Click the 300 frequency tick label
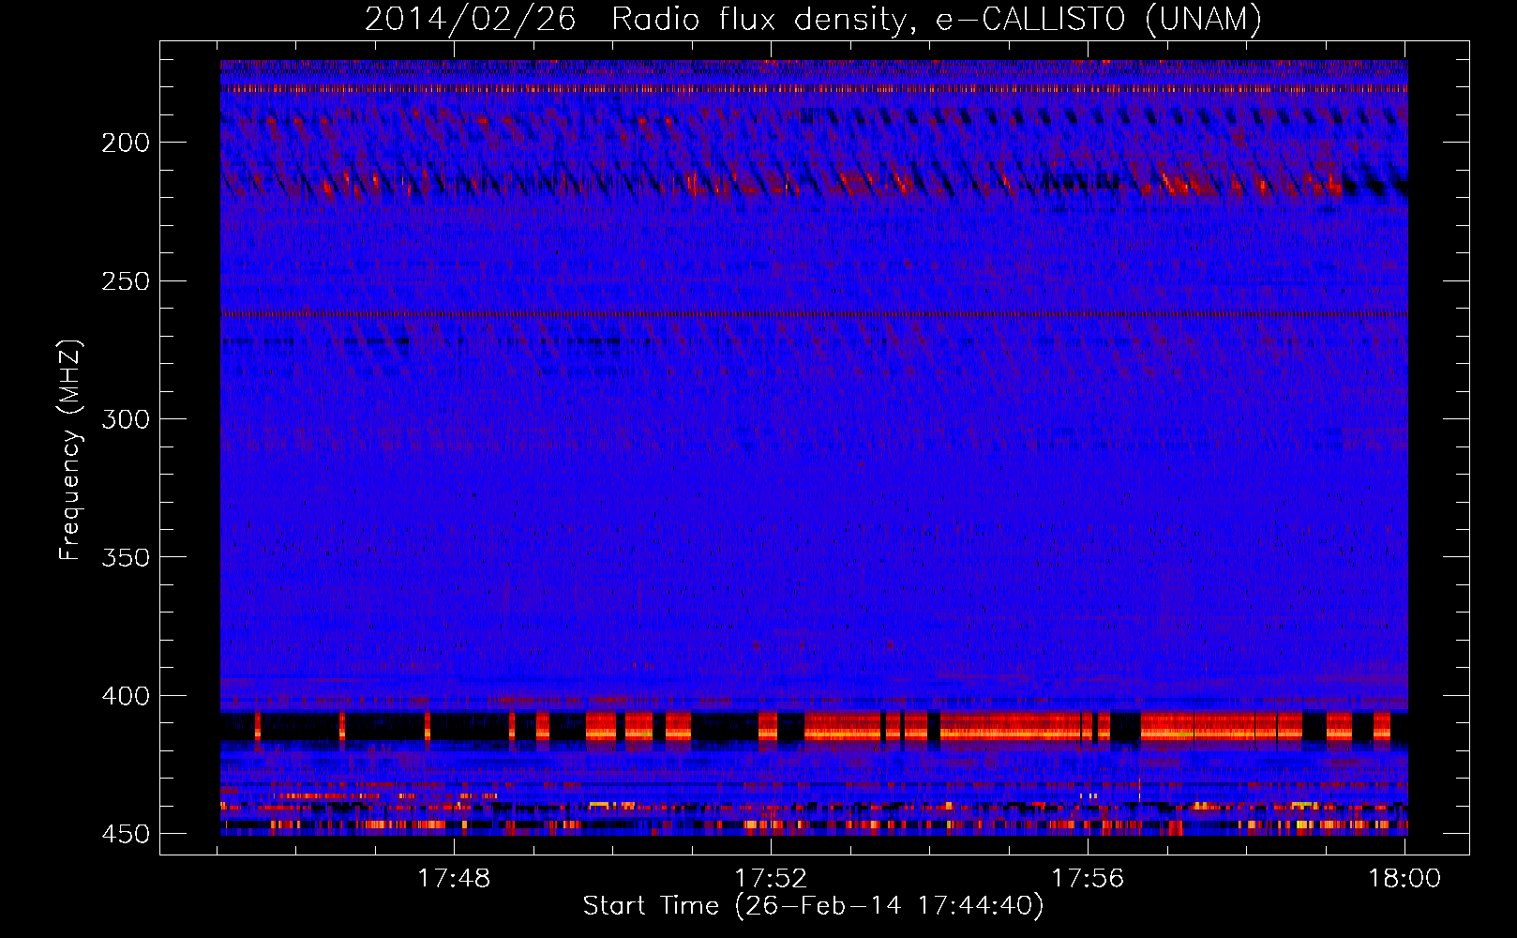The width and height of the screenshot is (1517, 938). pos(126,419)
